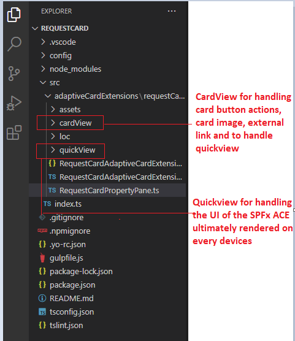Image resolution: width=295 pixels, height=341 pixels.
Task: Click the TS icon beside index.ts
Action: coord(47,204)
